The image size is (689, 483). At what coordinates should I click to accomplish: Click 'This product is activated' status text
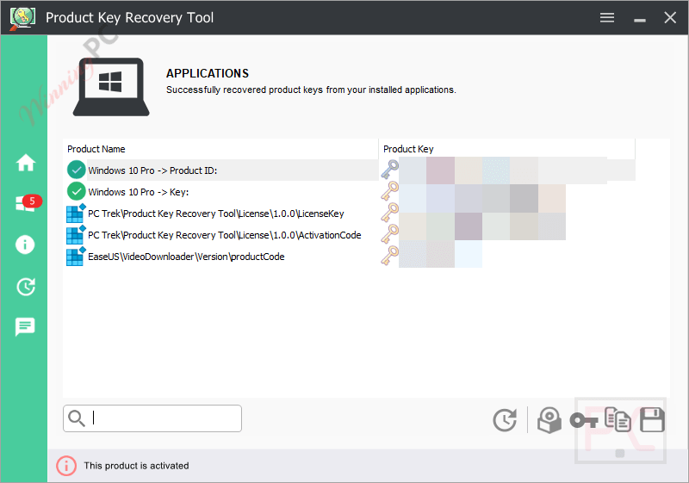click(136, 466)
